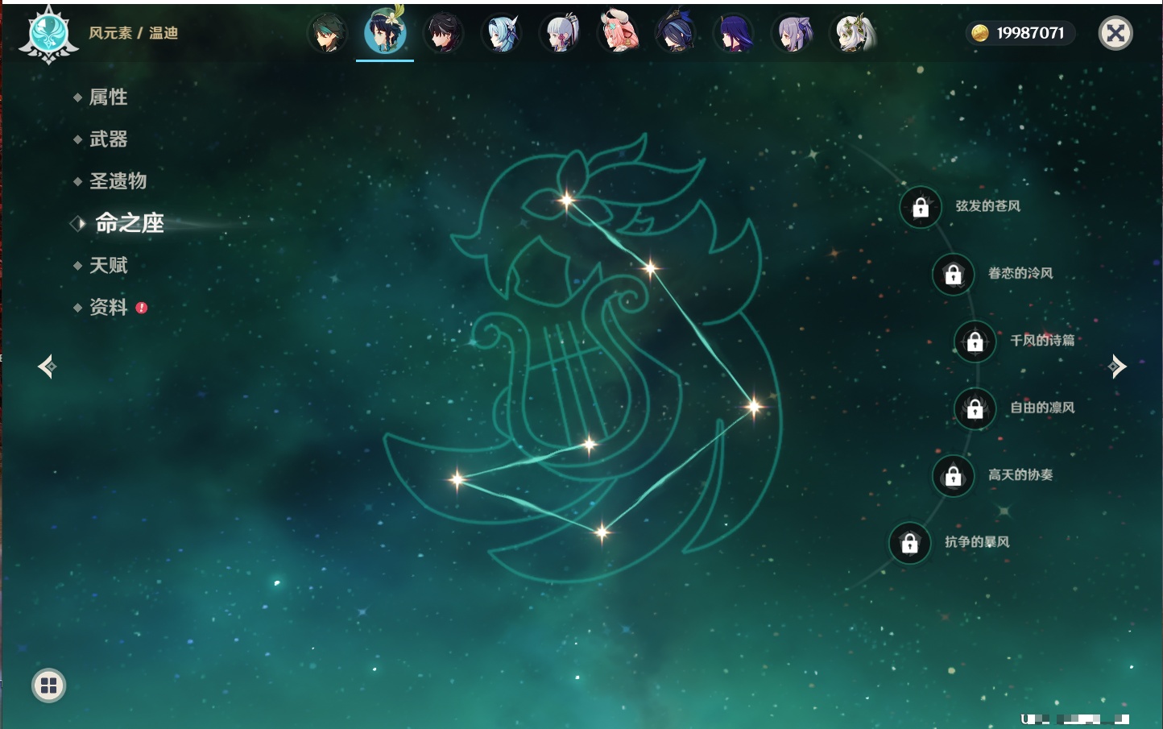Image resolution: width=1163 pixels, height=729 pixels.
Task: Click the lock icon for 抗争的暴风
Action: (910, 543)
